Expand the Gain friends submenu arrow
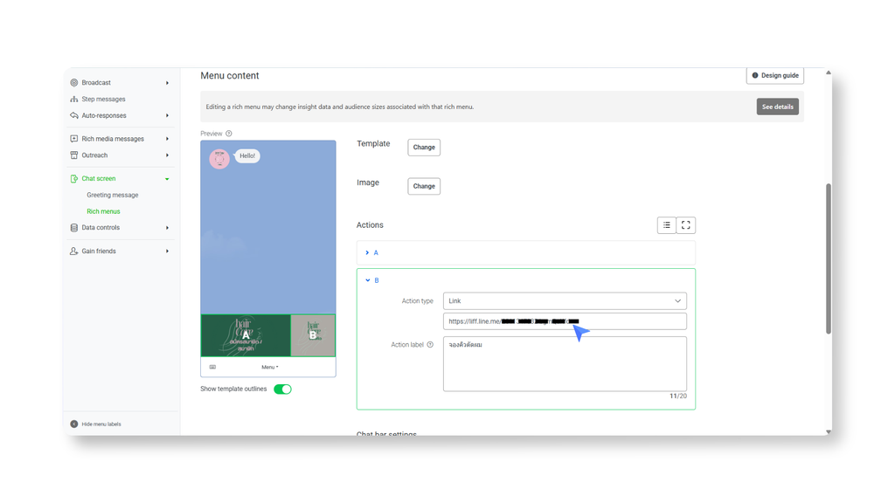 coord(167,251)
